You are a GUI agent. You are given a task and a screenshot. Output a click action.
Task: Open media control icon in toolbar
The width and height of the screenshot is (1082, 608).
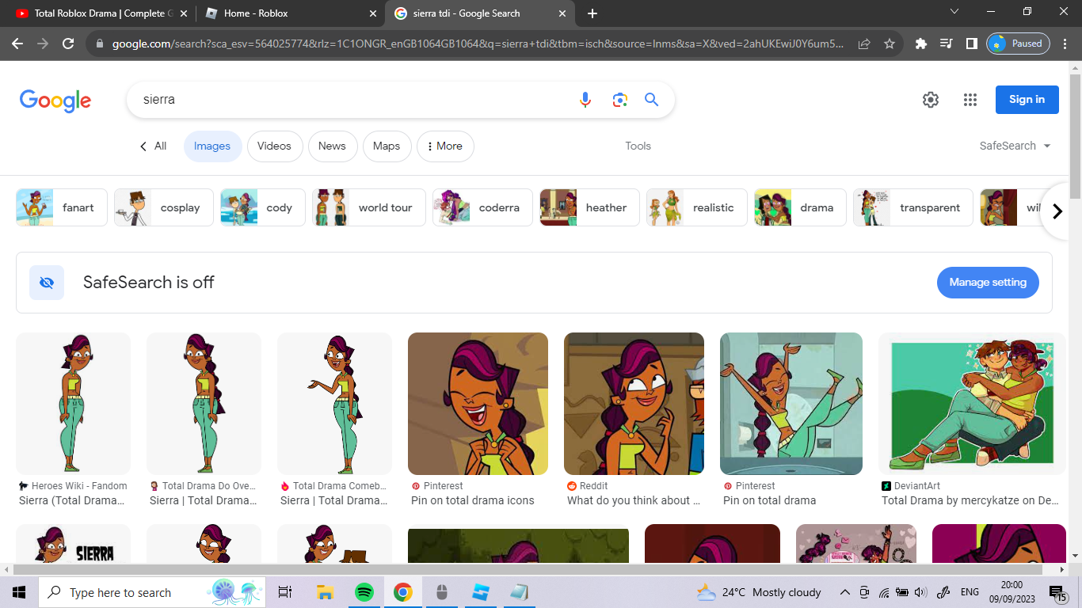(946, 44)
